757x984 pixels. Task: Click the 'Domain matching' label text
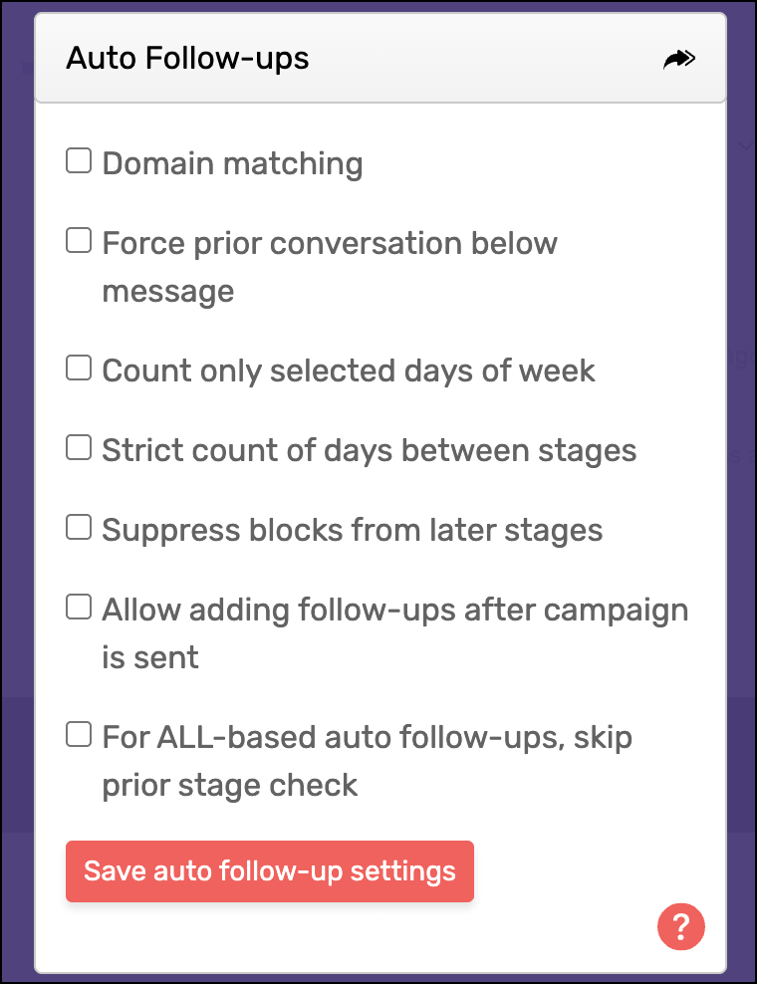tap(232, 163)
